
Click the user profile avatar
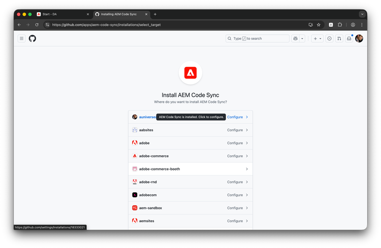359,39
